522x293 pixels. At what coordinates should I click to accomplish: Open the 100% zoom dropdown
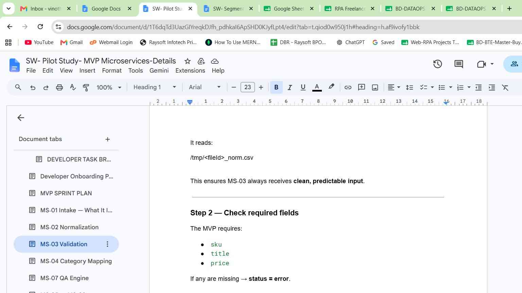[x=109, y=87]
